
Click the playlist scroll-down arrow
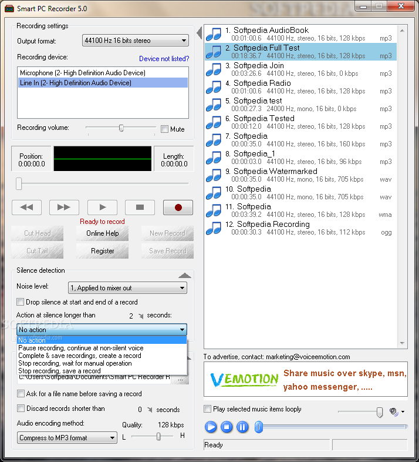[x=402, y=343]
